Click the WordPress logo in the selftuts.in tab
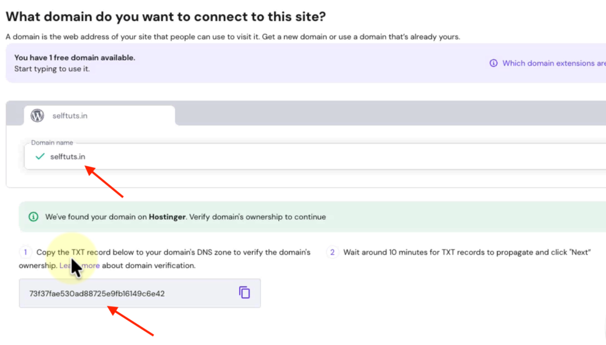Image resolution: width=606 pixels, height=345 pixels. pyautogui.click(x=37, y=115)
